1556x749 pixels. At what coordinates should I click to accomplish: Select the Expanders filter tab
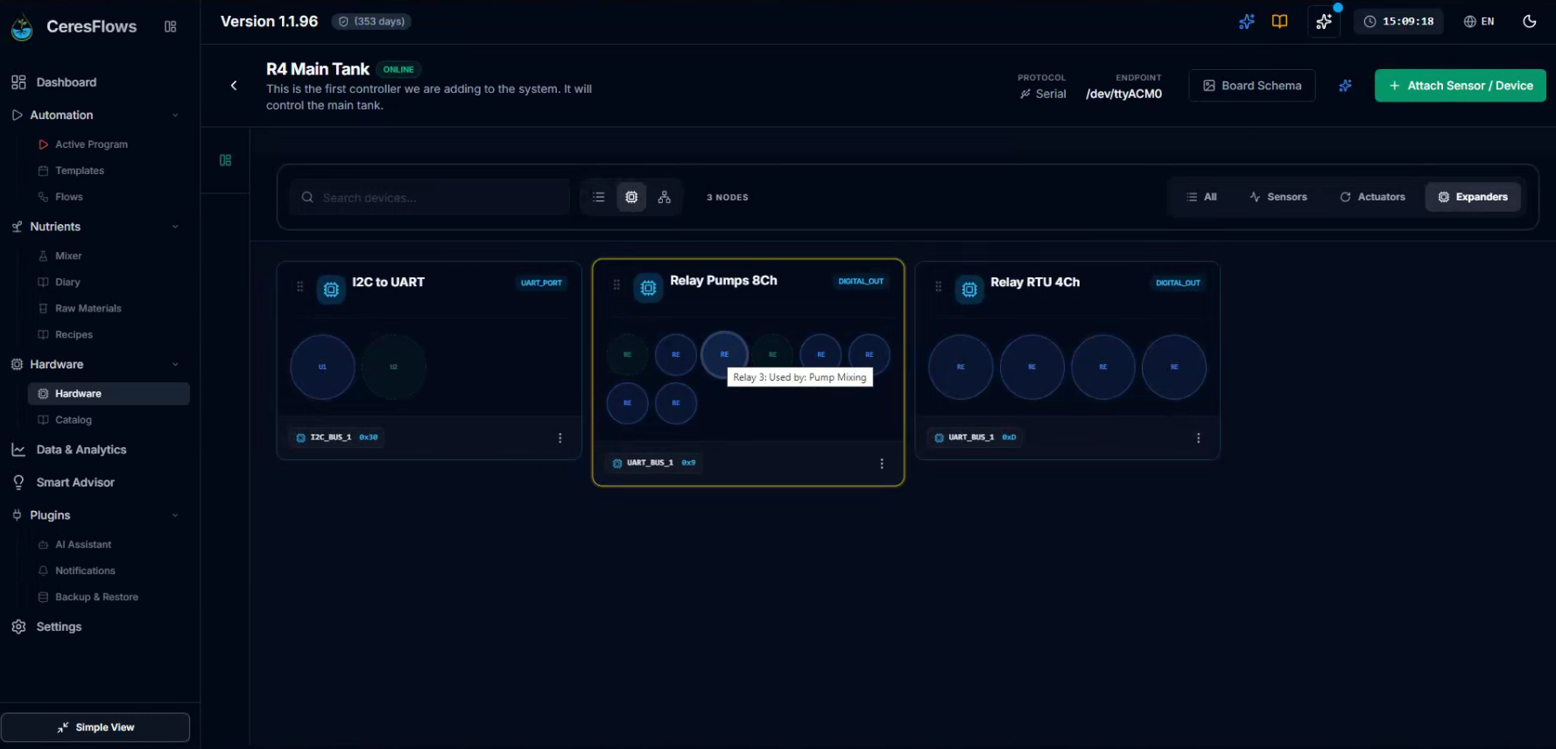click(x=1473, y=197)
